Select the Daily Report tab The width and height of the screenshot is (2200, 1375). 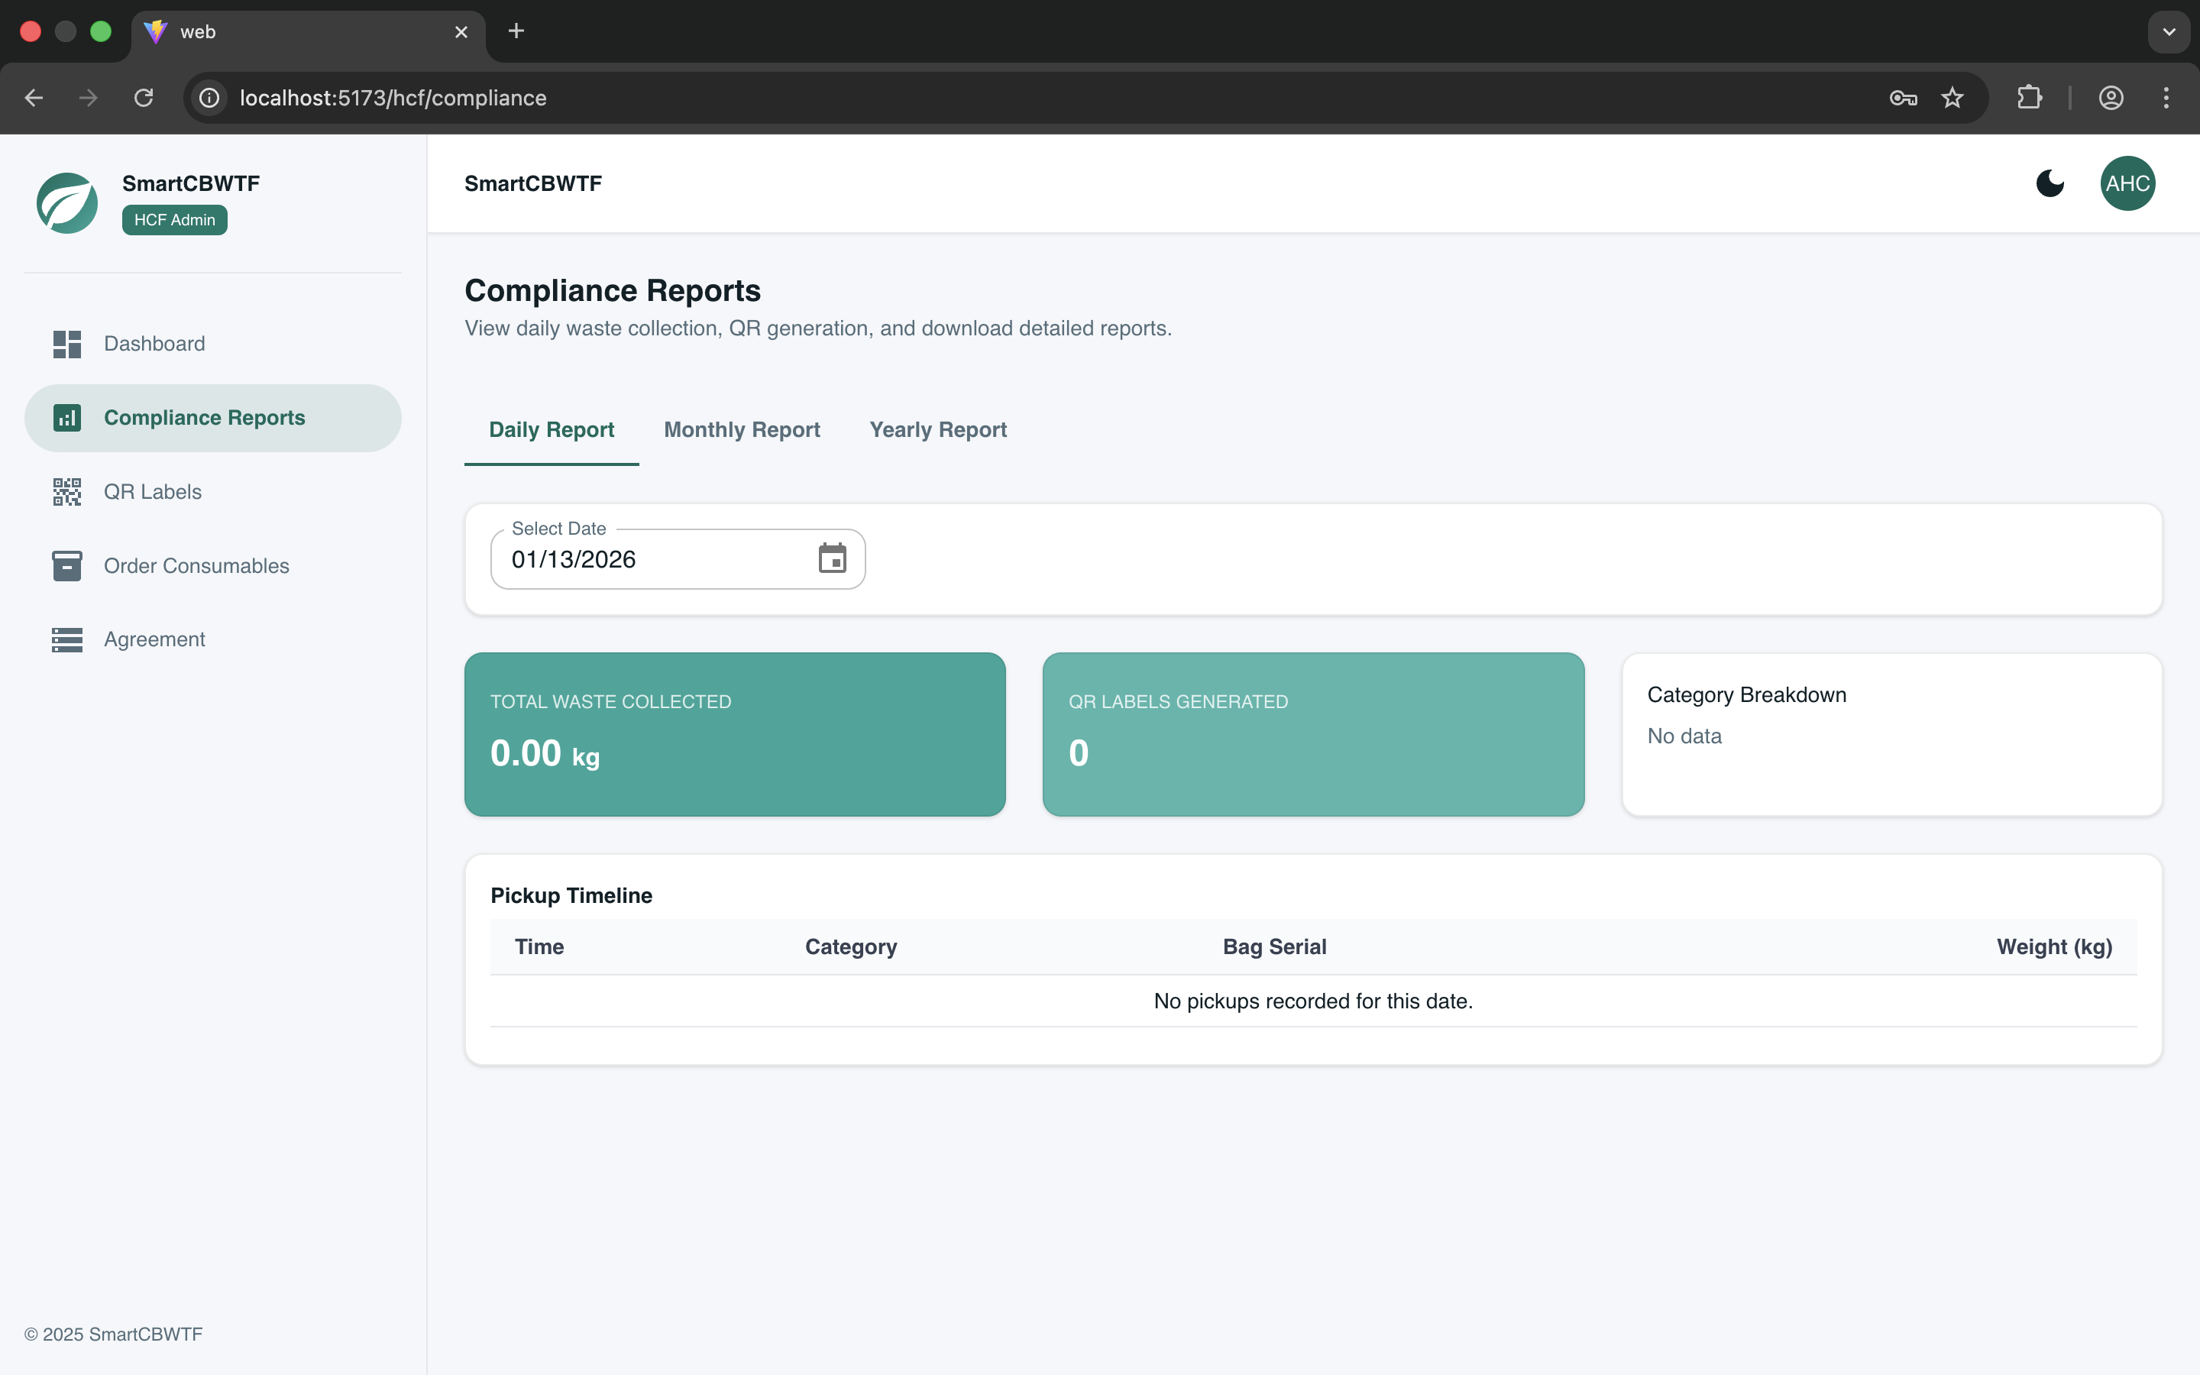pyautogui.click(x=550, y=429)
